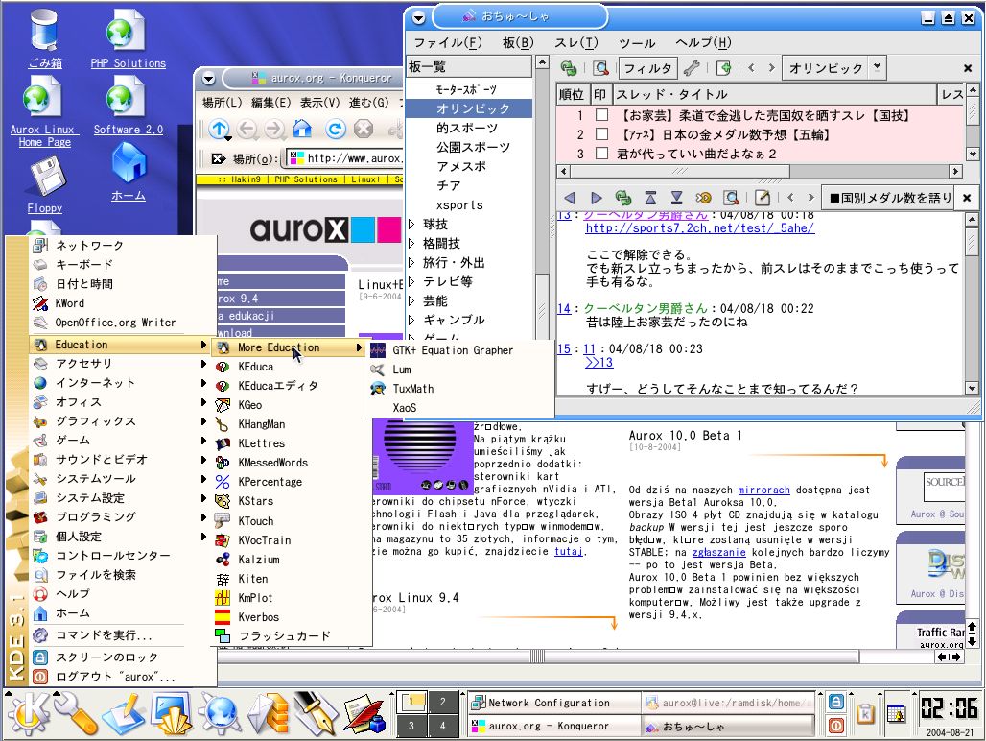Launch the globe web browser icon in panel
Screen dimensions: 986x741
[x=220, y=714]
